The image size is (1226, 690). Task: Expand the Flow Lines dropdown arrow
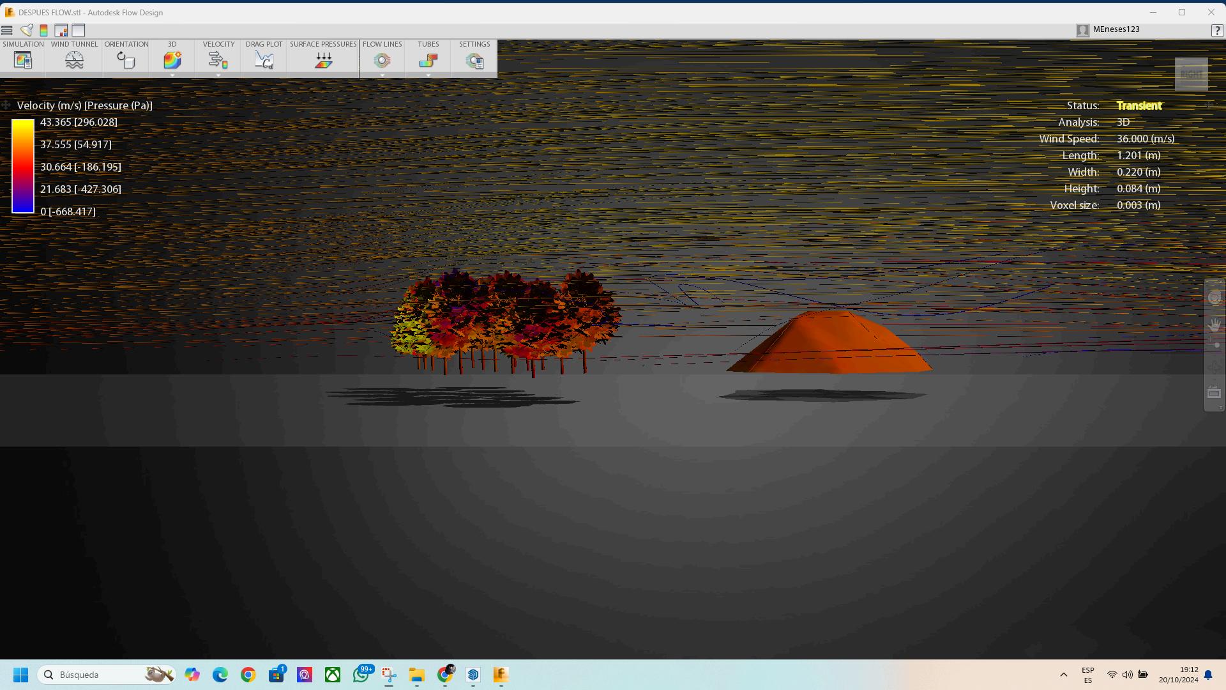coord(382,75)
